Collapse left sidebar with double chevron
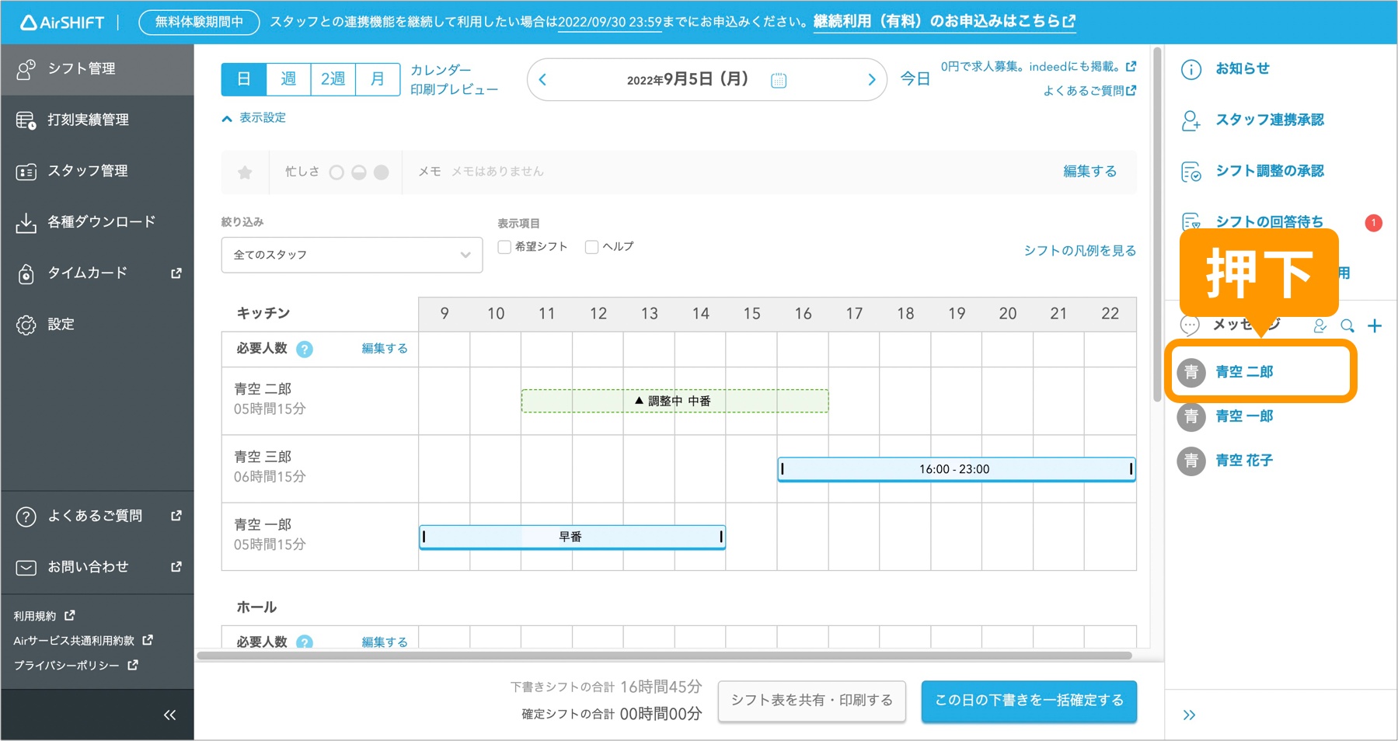 [x=169, y=715]
